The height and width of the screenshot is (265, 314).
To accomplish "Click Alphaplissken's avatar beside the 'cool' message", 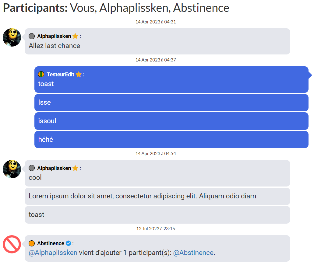I will (x=12, y=169).
